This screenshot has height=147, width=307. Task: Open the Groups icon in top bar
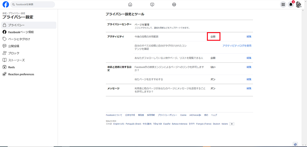[174, 5]
